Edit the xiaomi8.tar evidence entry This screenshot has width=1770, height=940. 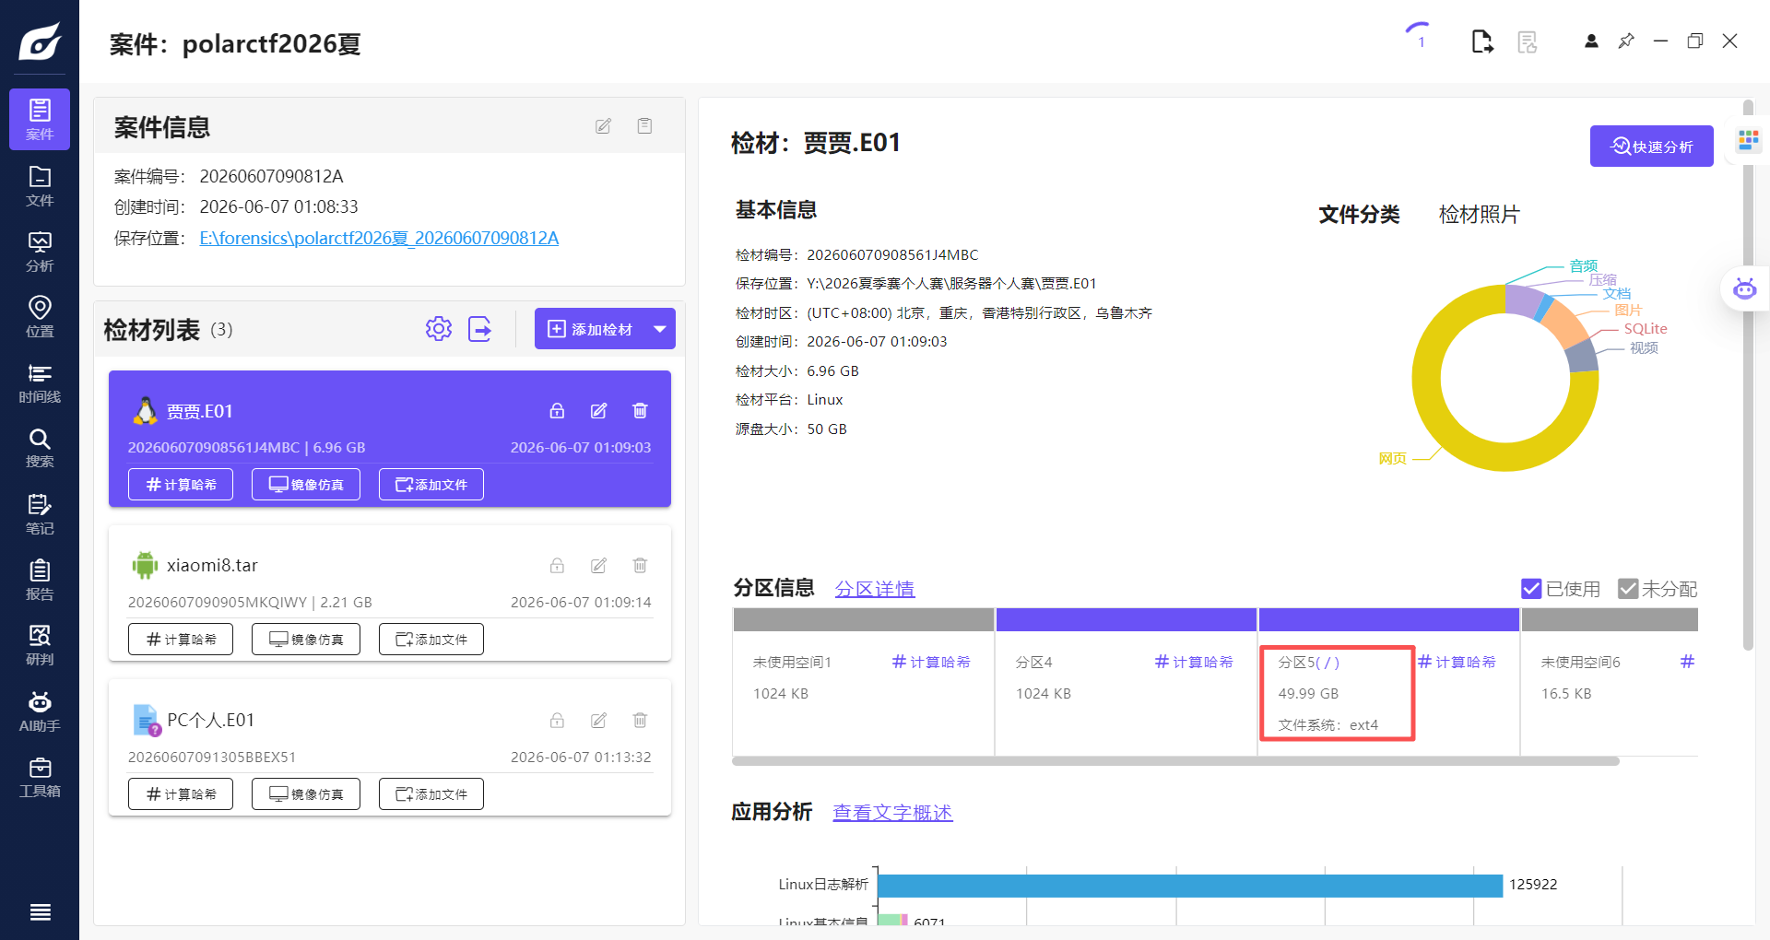point(598,566)
